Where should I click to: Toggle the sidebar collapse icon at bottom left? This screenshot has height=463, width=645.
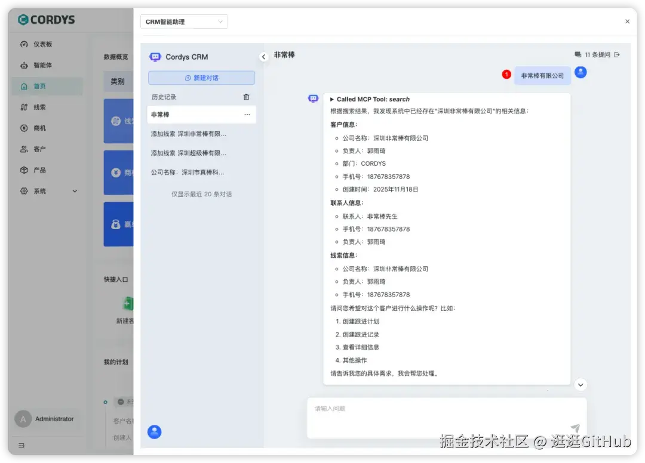pyautogui.click(x=20, y=446)
